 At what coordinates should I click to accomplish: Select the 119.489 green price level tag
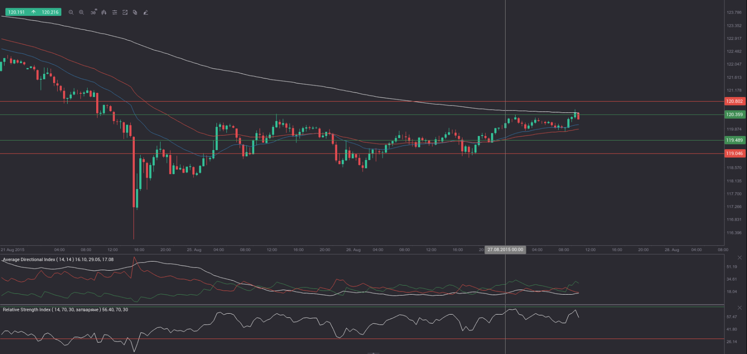[734, 141]
